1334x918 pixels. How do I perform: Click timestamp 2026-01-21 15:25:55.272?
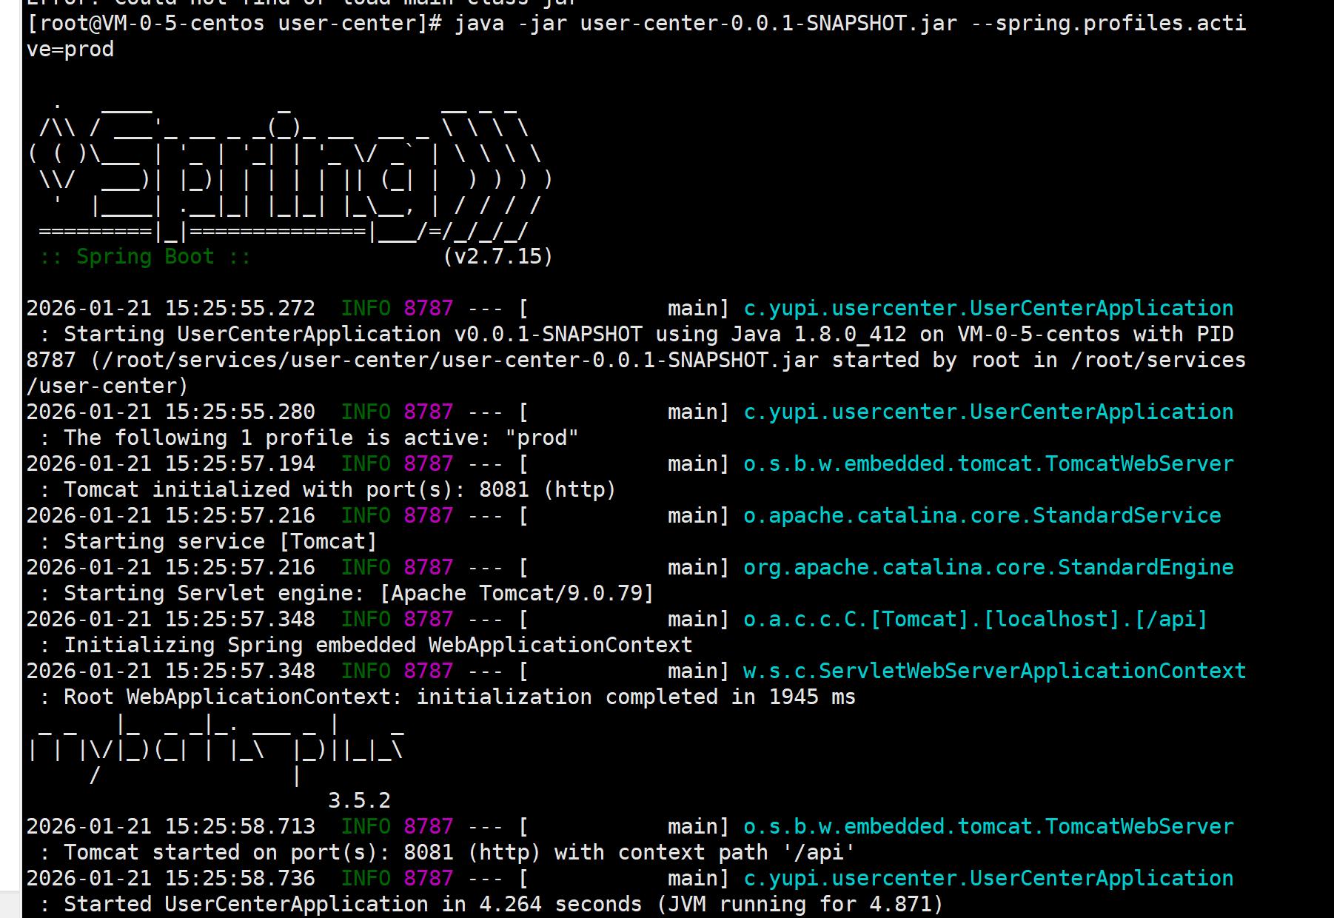[171, 308]
